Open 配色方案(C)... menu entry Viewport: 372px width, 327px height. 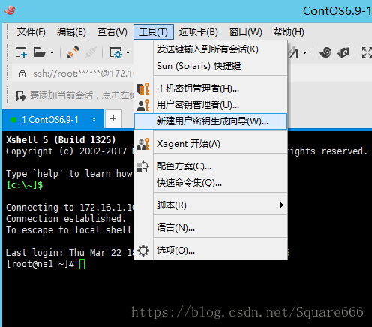point(211,166)
